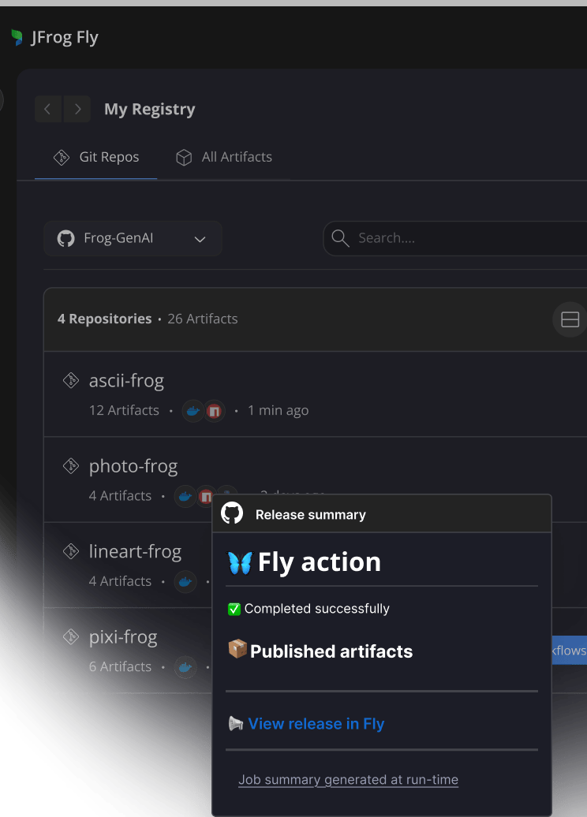Go forward with the right arrow button
Image resolution: width=587 pixels, height=817 pixels.
(x=77, y=109)
